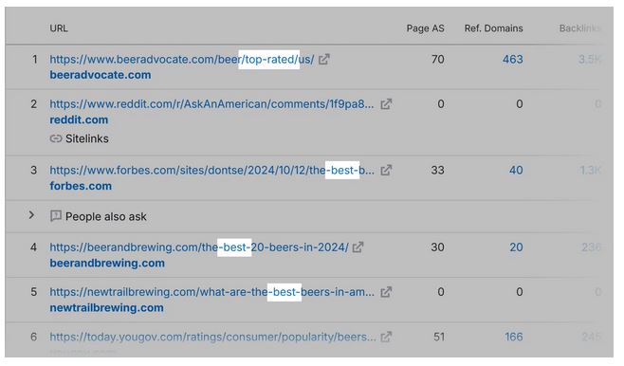Image resolution: width=624 pixels, height=366 pixels.
Task: Open external link icon for beerandbrewing URL
Action: point(358,247)
